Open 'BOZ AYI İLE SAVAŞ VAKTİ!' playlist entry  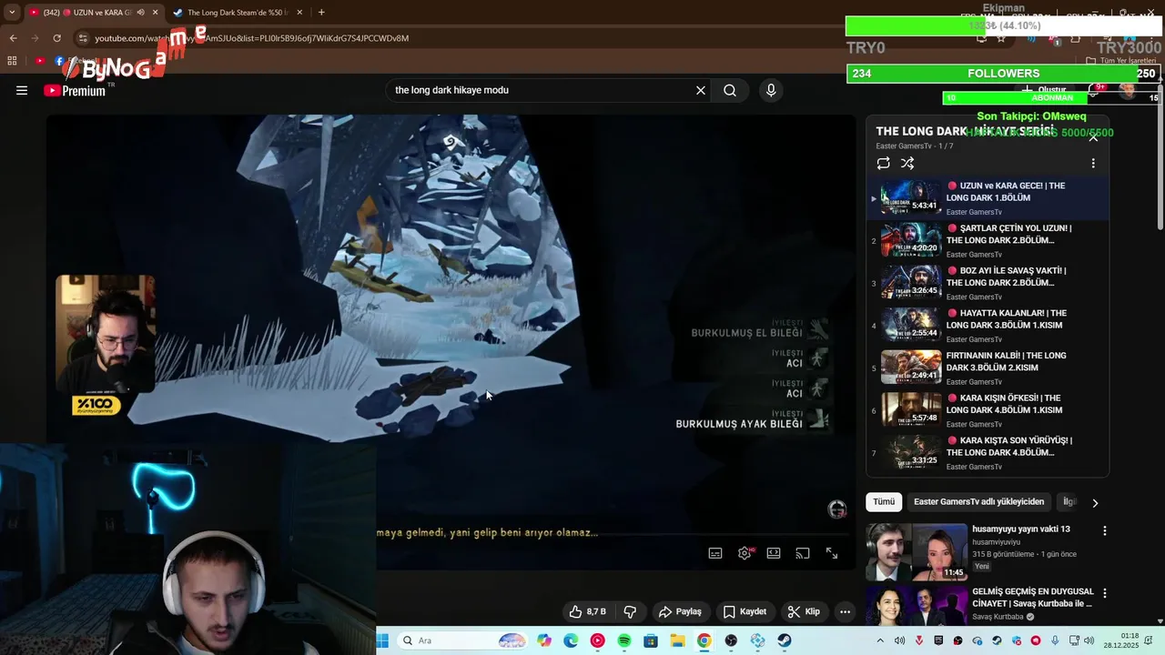[x=988, y=283]
